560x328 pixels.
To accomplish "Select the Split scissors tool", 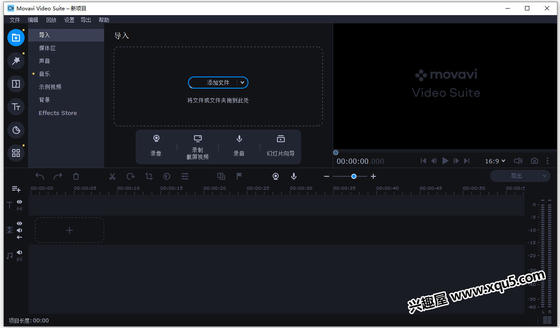I will [112, 176].
